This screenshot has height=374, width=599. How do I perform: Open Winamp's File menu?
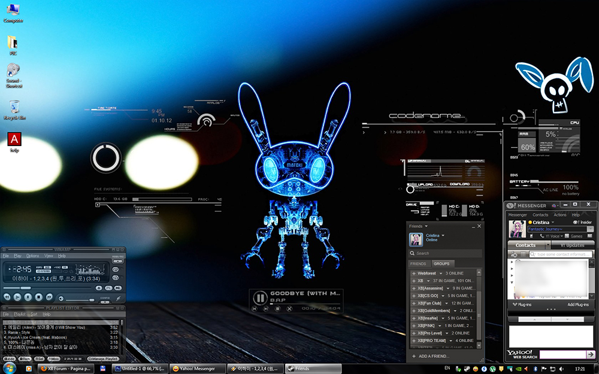6,256
